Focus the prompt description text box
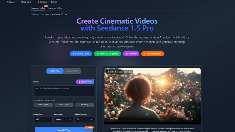This screenshot has height=132, width=235. tap(64, 91)
